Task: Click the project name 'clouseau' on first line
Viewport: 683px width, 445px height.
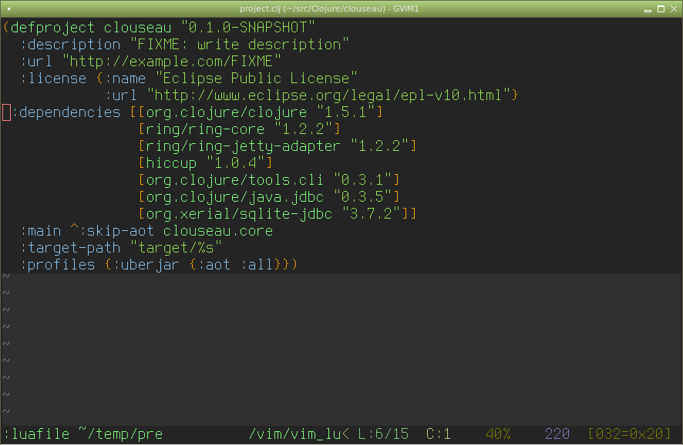Action: coord(138,28)
